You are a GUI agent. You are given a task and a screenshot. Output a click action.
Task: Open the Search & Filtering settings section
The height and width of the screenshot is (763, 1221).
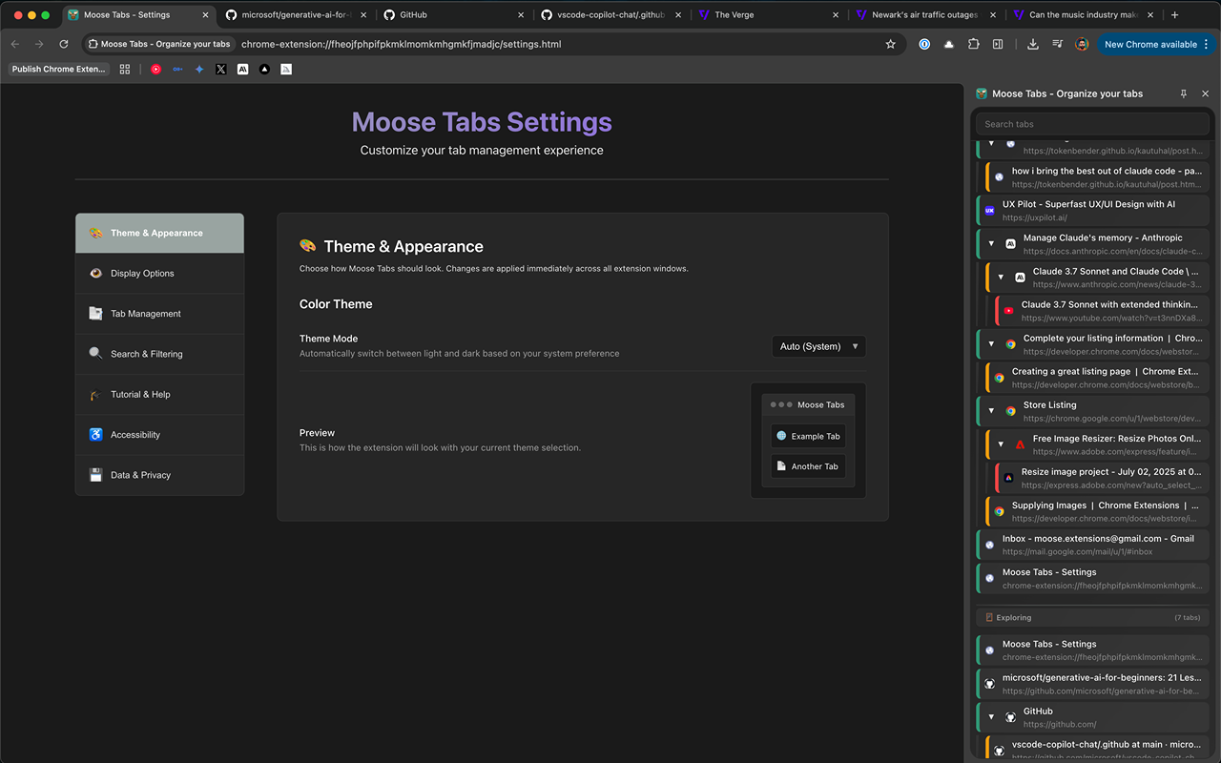[159, 354]
